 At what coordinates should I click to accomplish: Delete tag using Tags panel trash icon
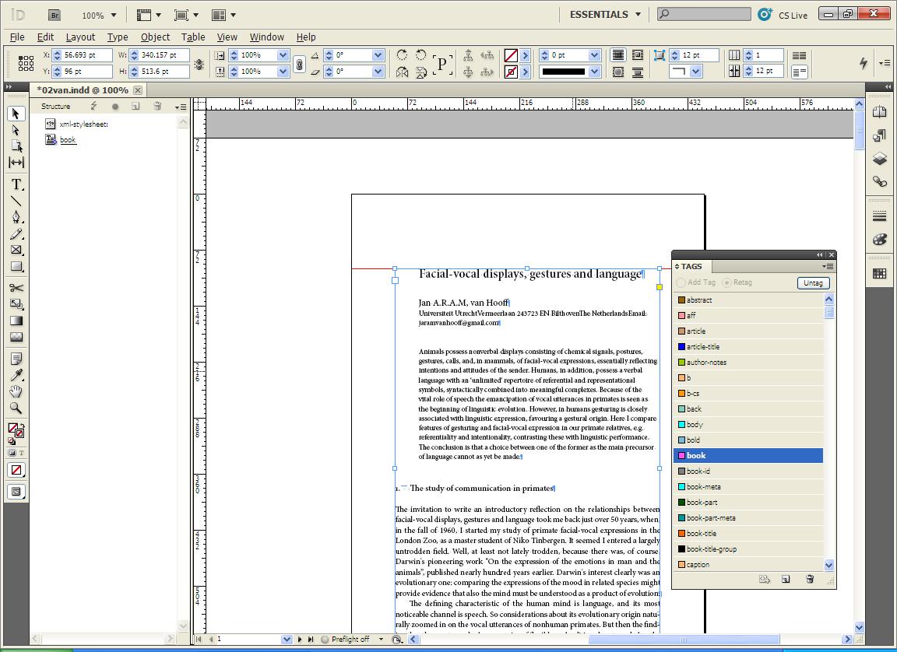[810, 580]
